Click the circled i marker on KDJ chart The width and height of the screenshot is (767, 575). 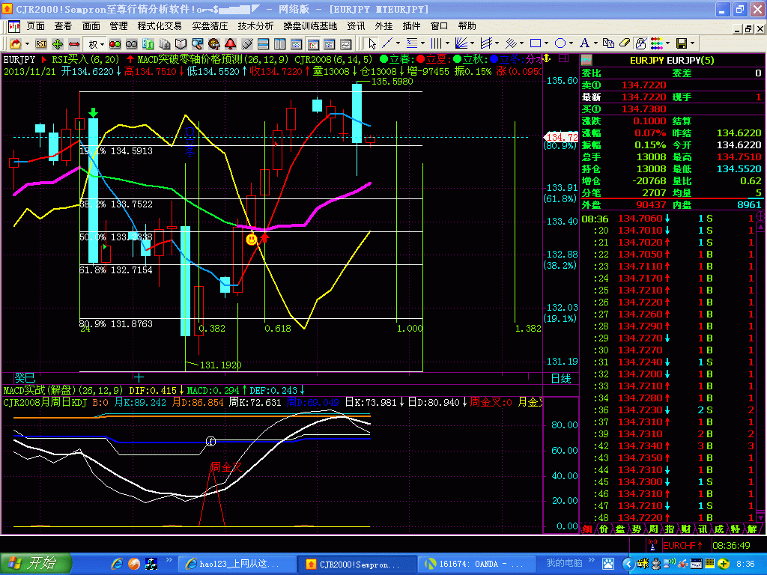pos(210,442)
